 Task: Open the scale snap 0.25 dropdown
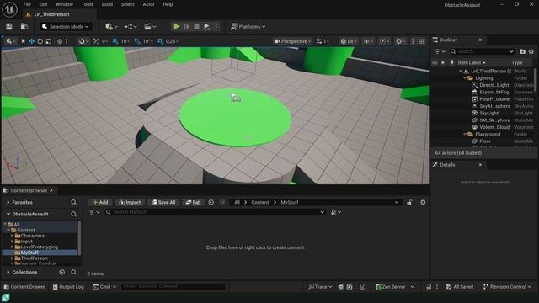pyautogui.click(x=172, y=41)
